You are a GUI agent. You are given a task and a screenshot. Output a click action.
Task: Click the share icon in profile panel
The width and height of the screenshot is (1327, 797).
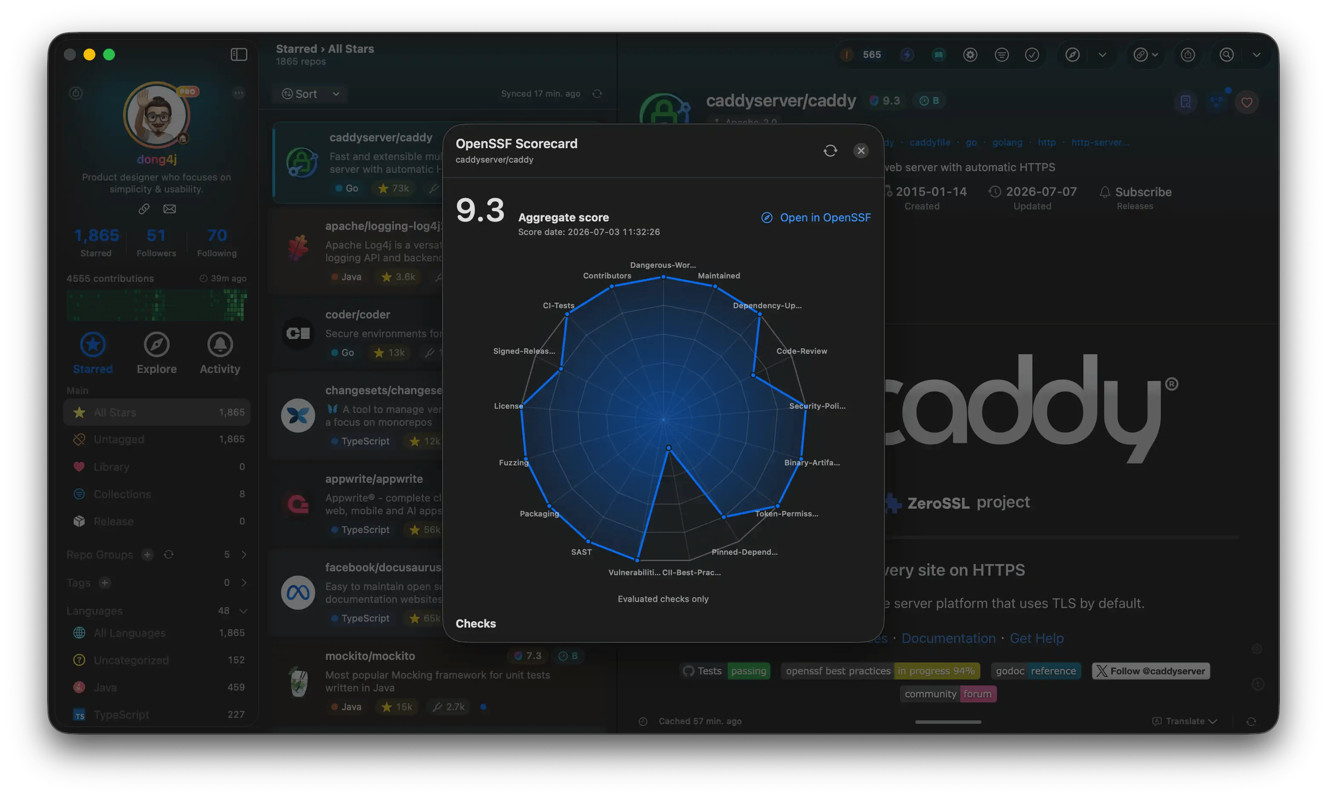(x=76, y=93)
